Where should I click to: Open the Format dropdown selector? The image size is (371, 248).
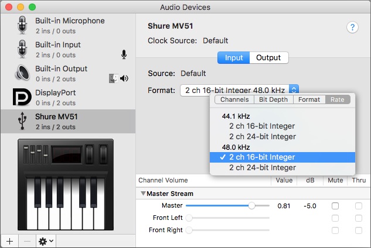point(294,89)
